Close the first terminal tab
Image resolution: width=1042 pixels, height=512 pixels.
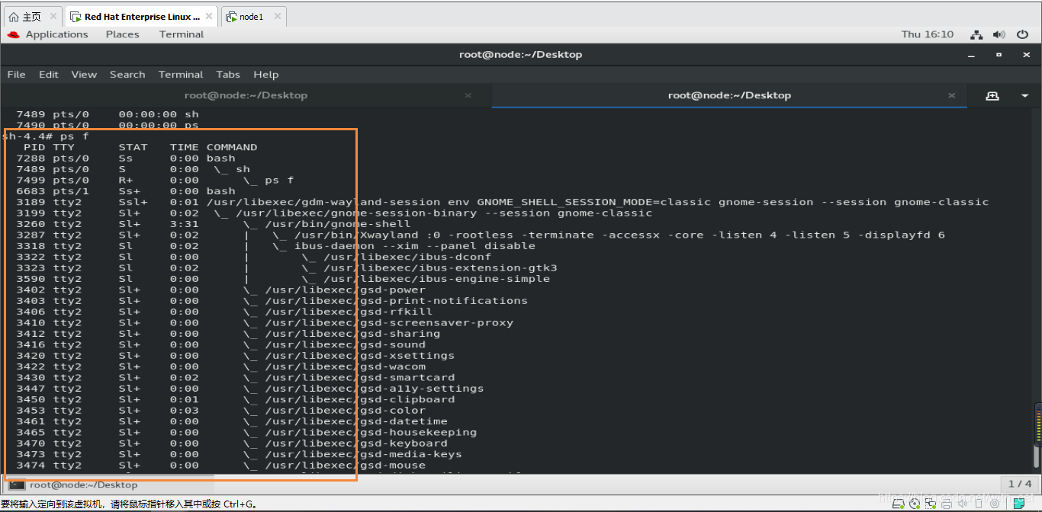point(468,95)
